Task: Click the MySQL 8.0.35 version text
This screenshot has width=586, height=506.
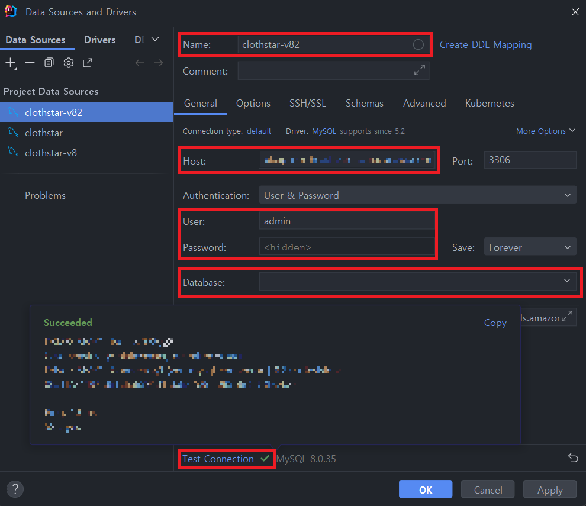Action: pos(306,459)
